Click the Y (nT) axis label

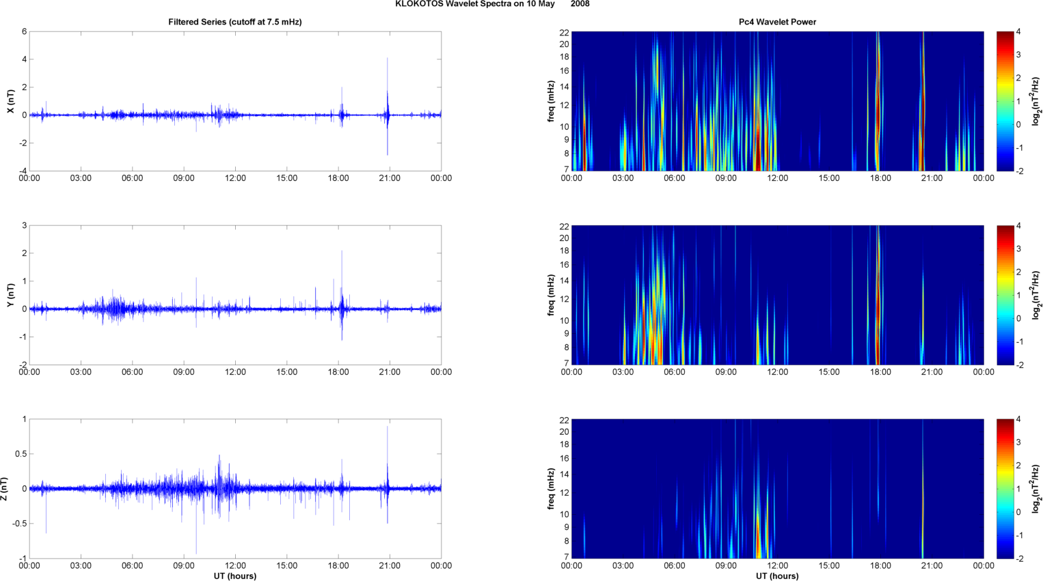10,295
